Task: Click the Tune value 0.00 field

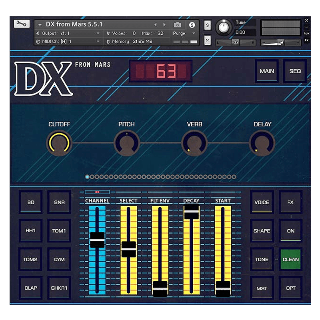Action: (244, 32)
